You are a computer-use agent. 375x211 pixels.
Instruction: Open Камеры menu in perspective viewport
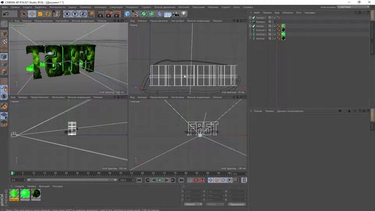click(x=27, y=21)
